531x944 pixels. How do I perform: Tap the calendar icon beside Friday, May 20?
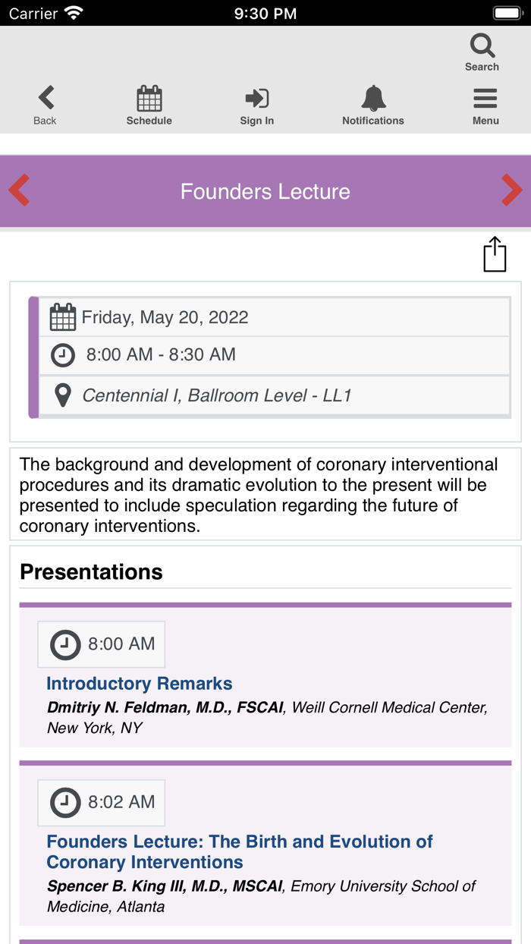63,316
